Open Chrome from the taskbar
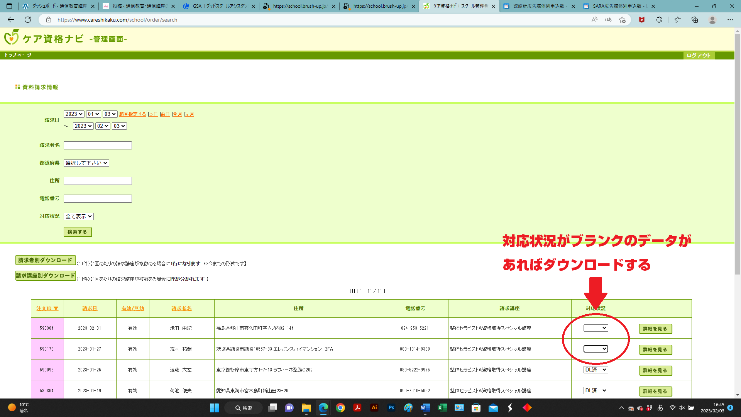Viewport: 741px width, 417px height. point(340,408)
